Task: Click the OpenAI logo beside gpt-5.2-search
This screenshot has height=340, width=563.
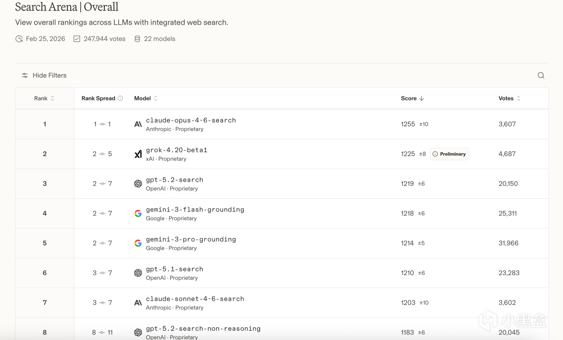Action: click(x=138, y=184)
